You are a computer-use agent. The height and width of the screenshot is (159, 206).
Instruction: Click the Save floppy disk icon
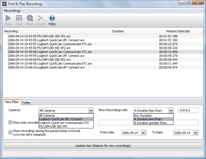(19, 18)
